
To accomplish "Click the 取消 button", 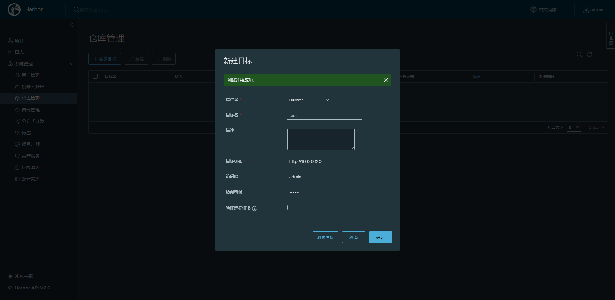I will click(x=354, y=237).
